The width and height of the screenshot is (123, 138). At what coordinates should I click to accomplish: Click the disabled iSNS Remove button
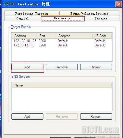(62, 117)
